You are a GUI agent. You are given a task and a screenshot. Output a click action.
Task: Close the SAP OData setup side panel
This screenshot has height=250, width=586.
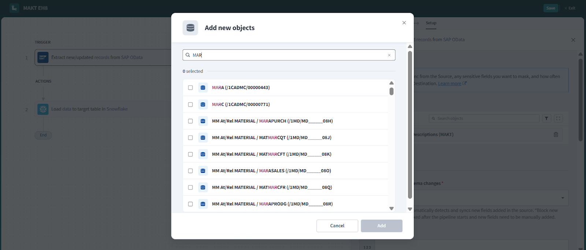573,40
